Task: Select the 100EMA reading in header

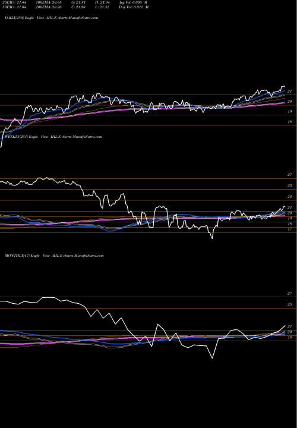Action: coord(50,2)
